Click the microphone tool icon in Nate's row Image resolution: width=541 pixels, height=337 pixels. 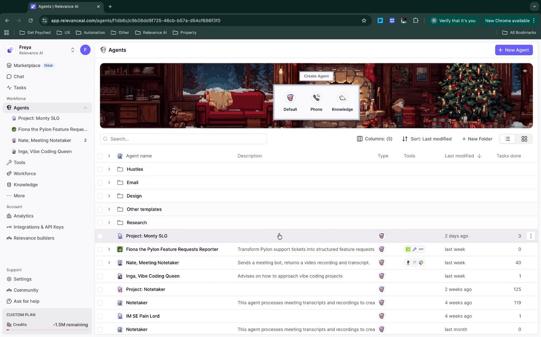coord(408,263)
